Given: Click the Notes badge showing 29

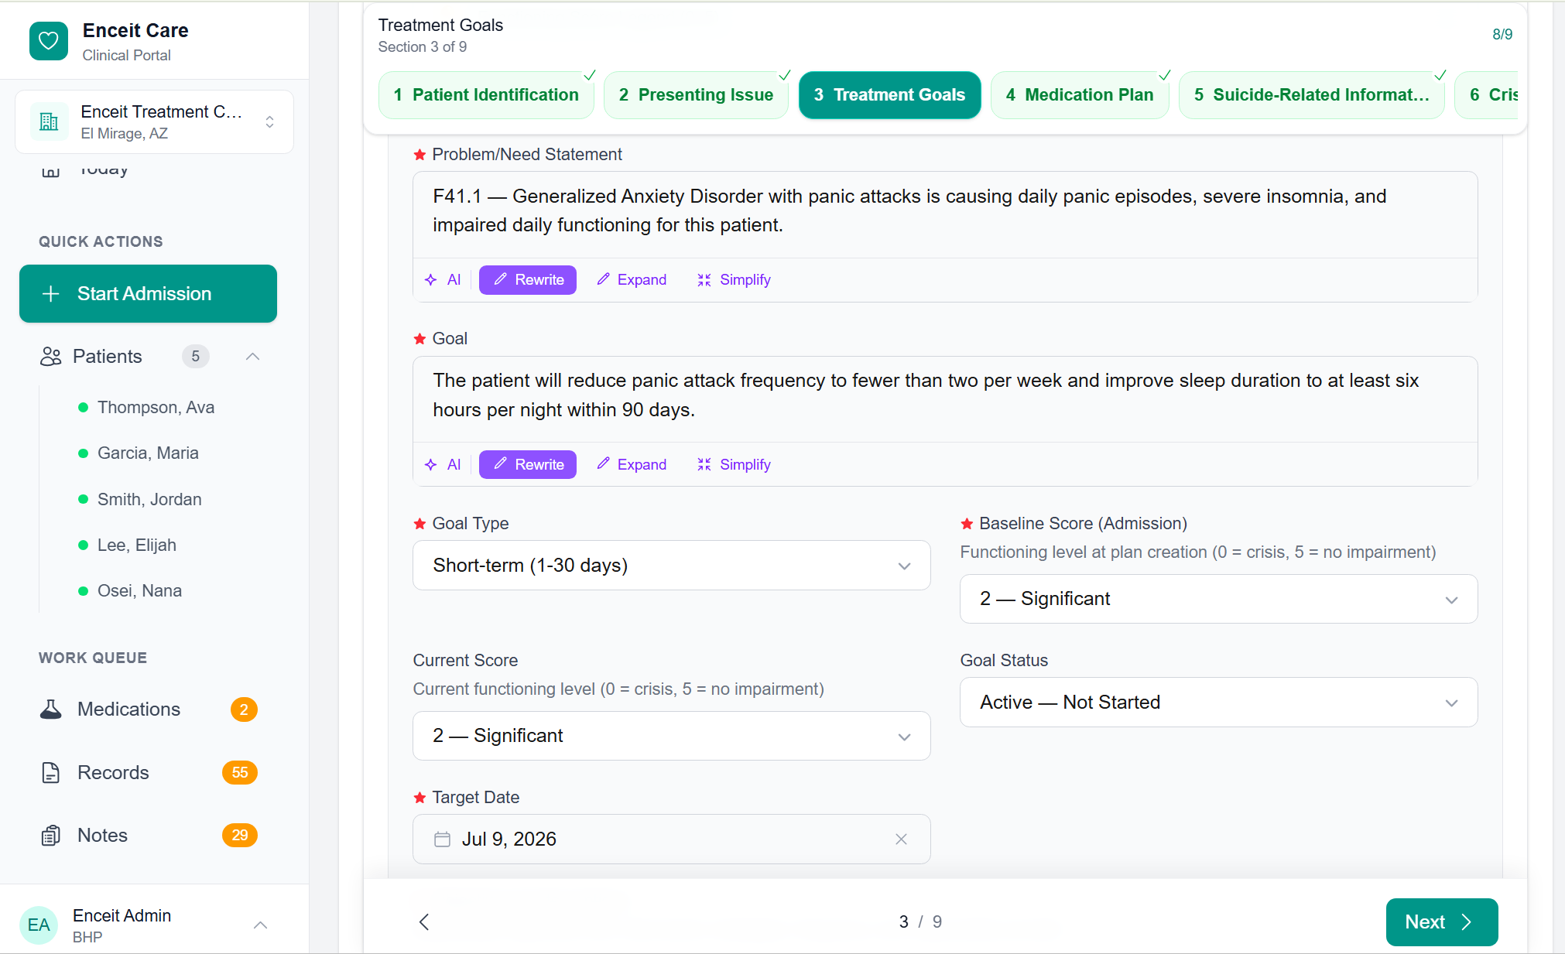Looking at the screenshot, I should [x=240, y=835].
